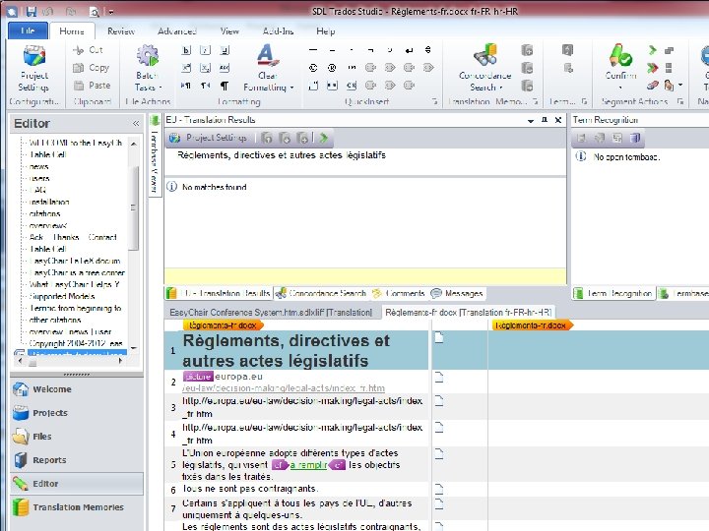Apply italic formatting
Screen dimensions: 709x531
point(205,50)
